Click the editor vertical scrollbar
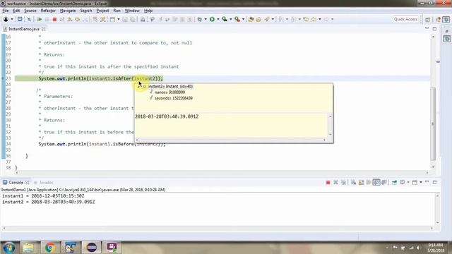The width and height of the screenshot is (452, 254). tap(433, 102)
